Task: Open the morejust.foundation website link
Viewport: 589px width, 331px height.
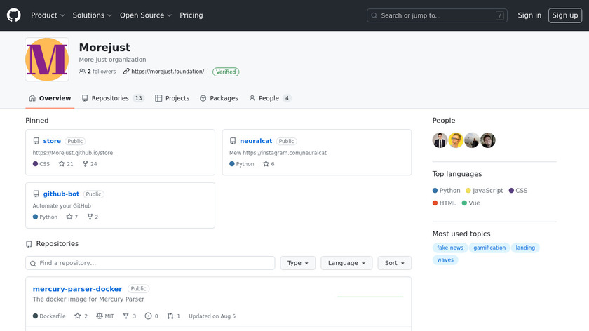Action: [x=167, y=72]
